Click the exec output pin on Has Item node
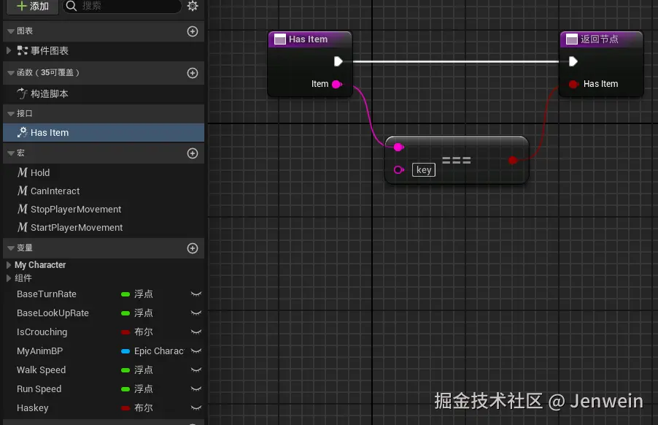658x425 pixels. (338, 62)
